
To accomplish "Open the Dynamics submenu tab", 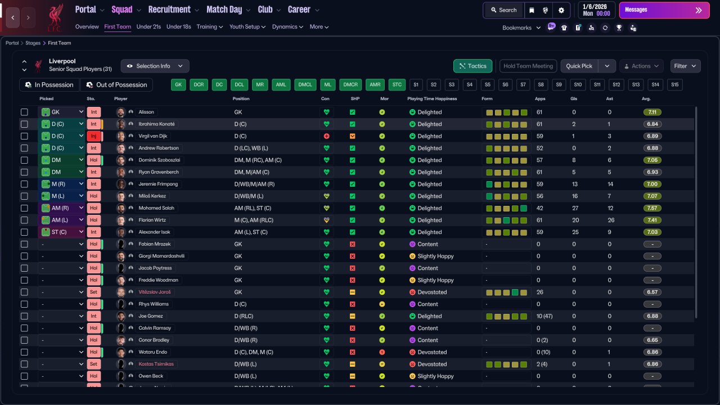I will pyautogui.click(x=287, y=26).
